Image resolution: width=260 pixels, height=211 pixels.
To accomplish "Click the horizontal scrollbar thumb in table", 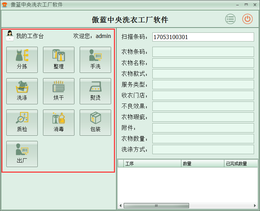I will [156, 205].
